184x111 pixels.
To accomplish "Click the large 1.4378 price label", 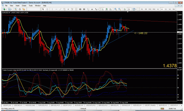I will (x=170, y=66).
